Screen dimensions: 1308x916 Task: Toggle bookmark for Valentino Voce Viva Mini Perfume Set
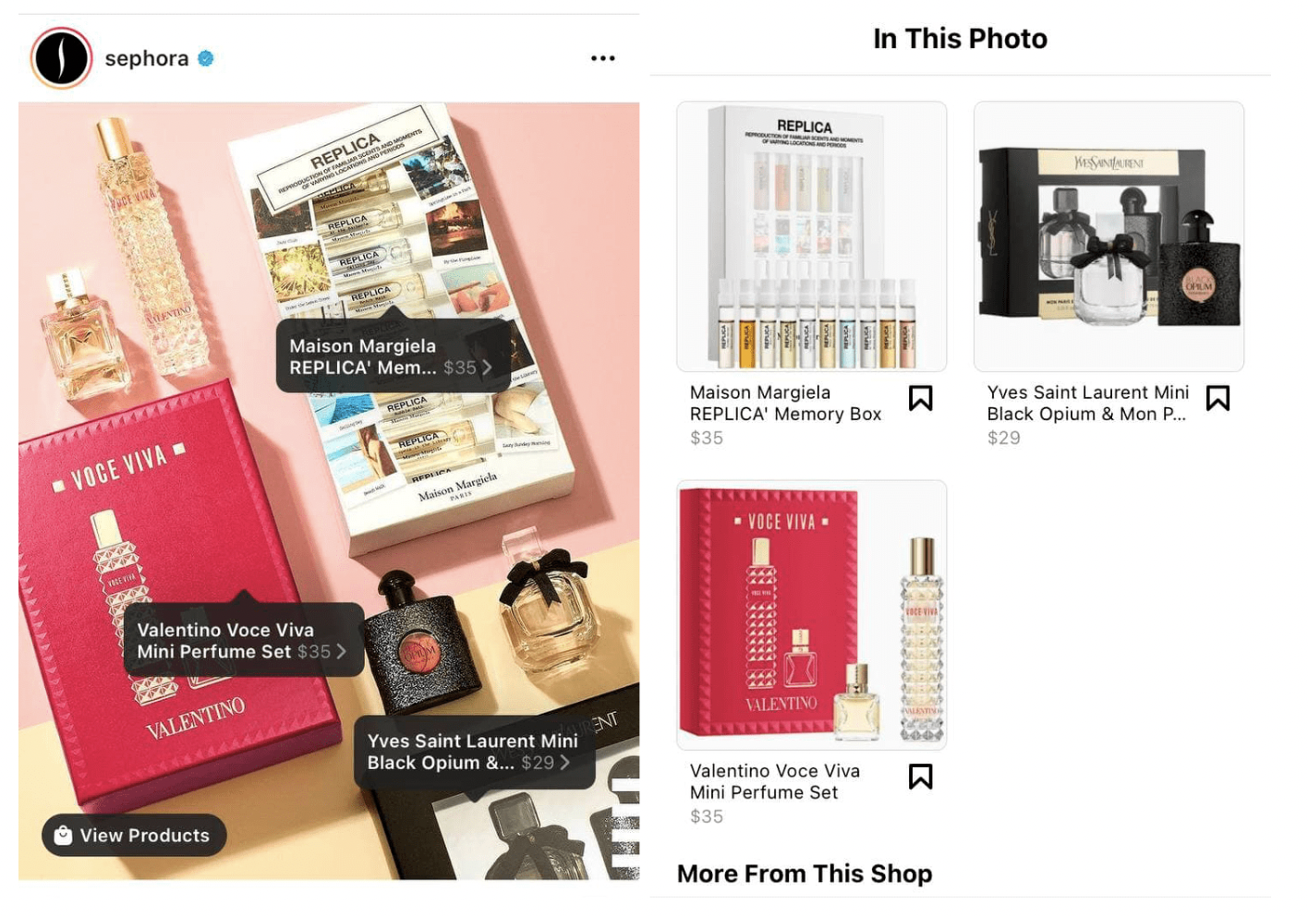pos(920,777)
